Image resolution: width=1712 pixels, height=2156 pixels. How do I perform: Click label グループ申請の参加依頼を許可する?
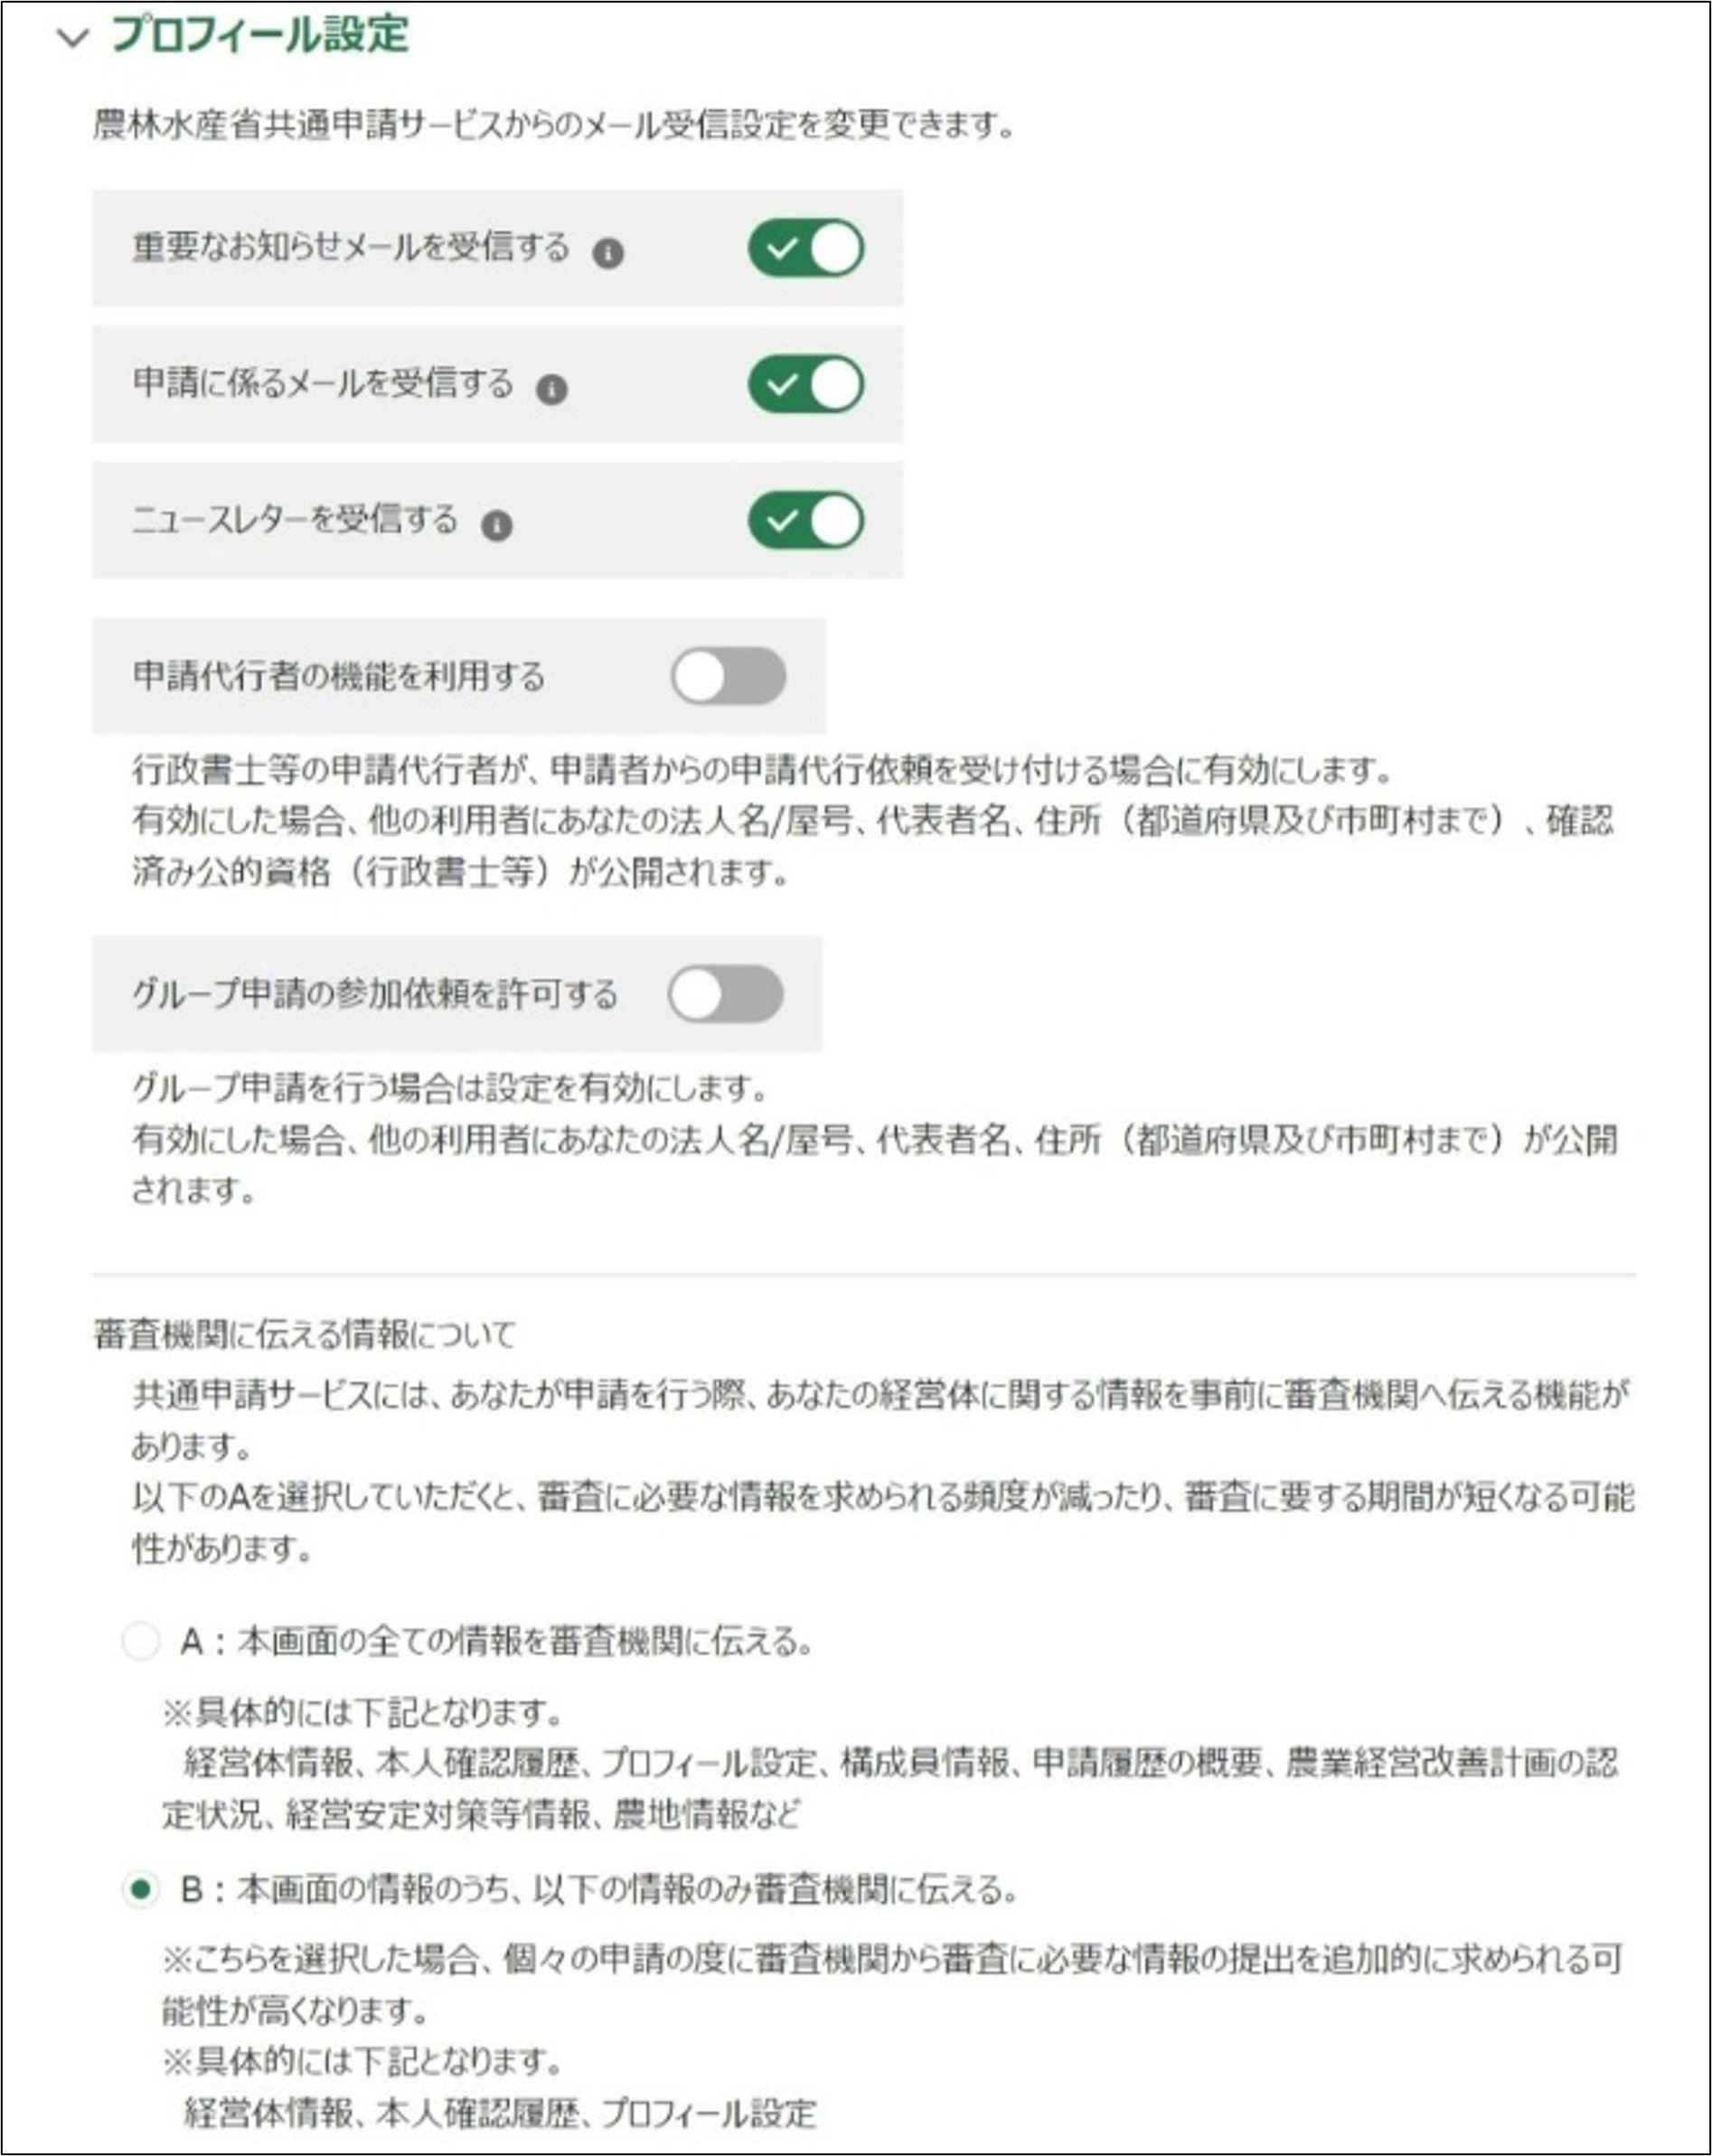(375, 994)
